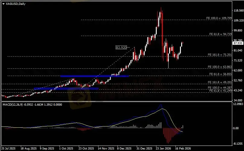The image size is (244, 151).
Task: Click the 23 Jan 2026 date label
Action: click(164, 148)
